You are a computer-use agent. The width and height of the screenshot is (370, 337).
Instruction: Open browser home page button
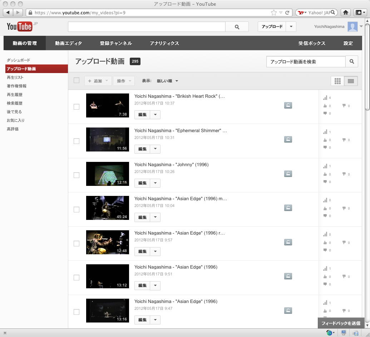click(346, 12)
